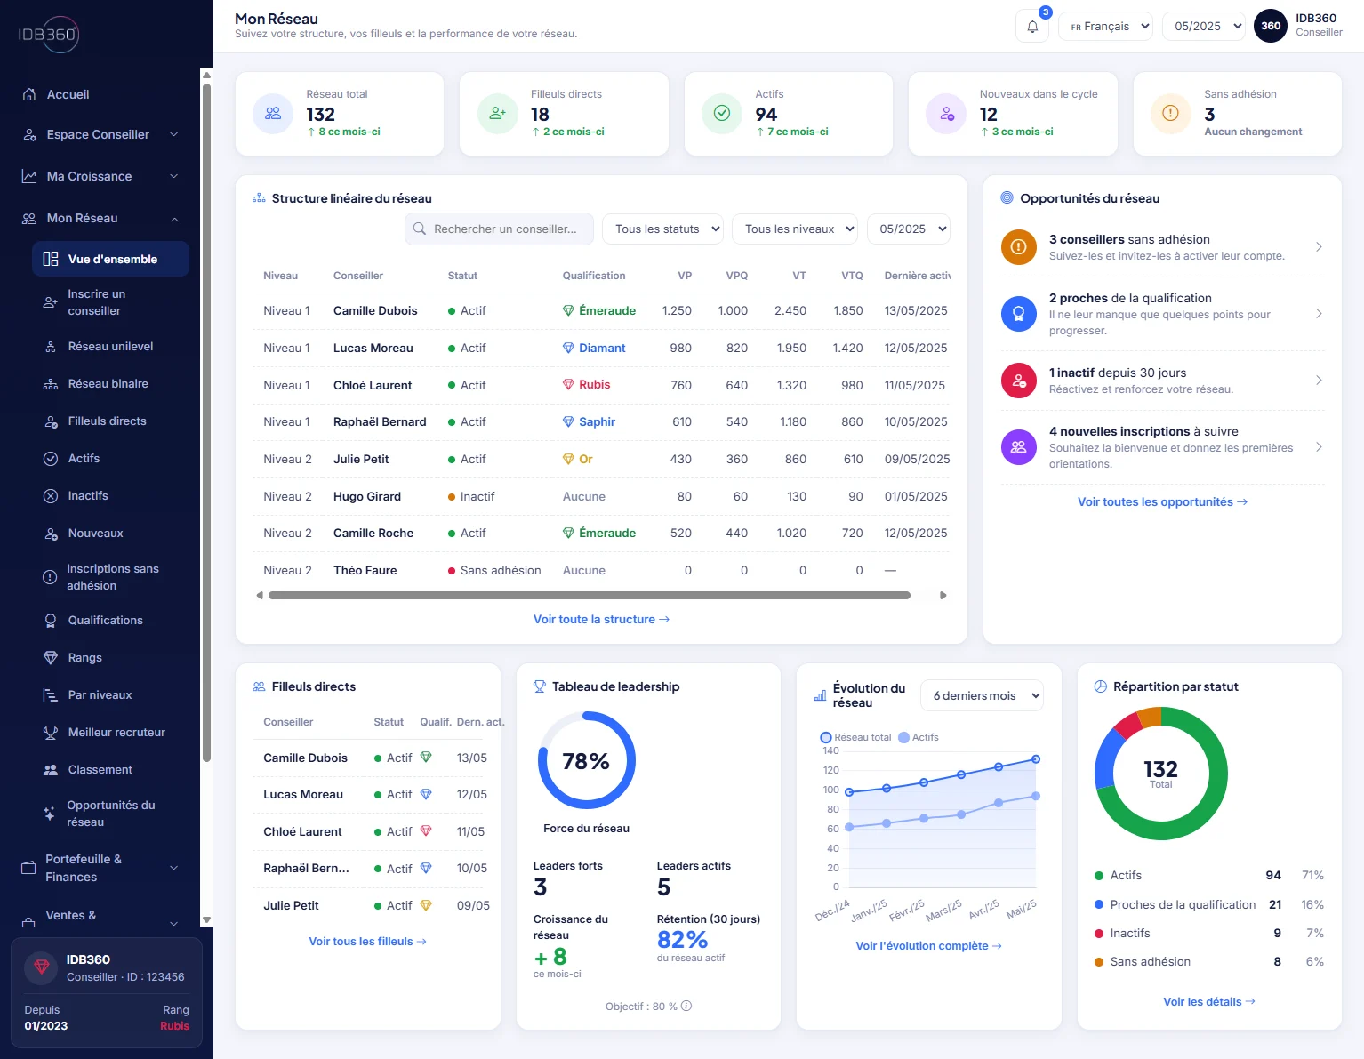This screenshot has width=1364, height=1059.
Task: Click the Or gem icon in Julie Petit row
Action: [x=568, y=459]
